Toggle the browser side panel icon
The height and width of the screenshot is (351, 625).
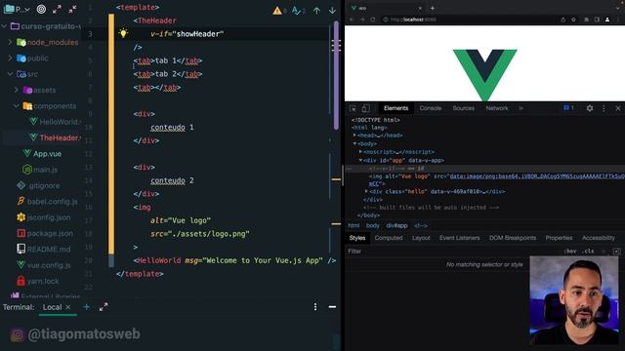(597, 19)
